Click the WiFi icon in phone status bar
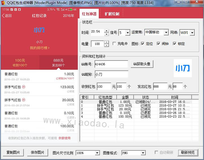This screenshot has width=204, height=160. 58,10
